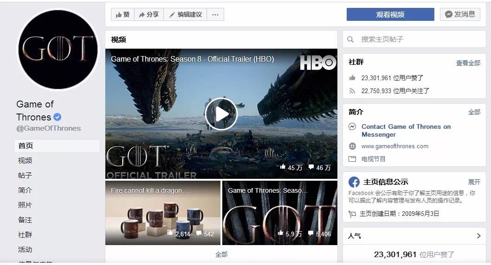Image resolution: width=491 pixels, height=265 pixels.
Task: Click the magnifier icon in search box
Action: click(x=351, y=40)
